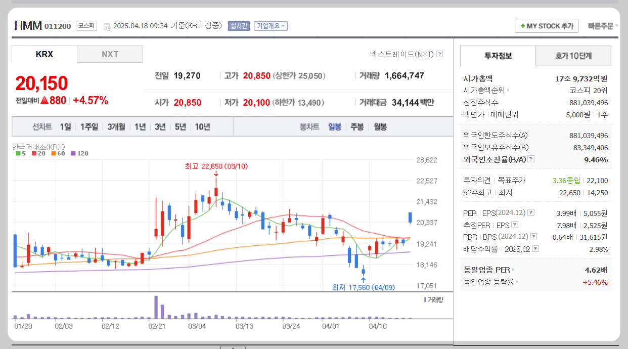The height and width of the screenshot is (349, 628).
Task: Select the 5년 line chart period
Action: pyautogui.click(x=181, y=127)
